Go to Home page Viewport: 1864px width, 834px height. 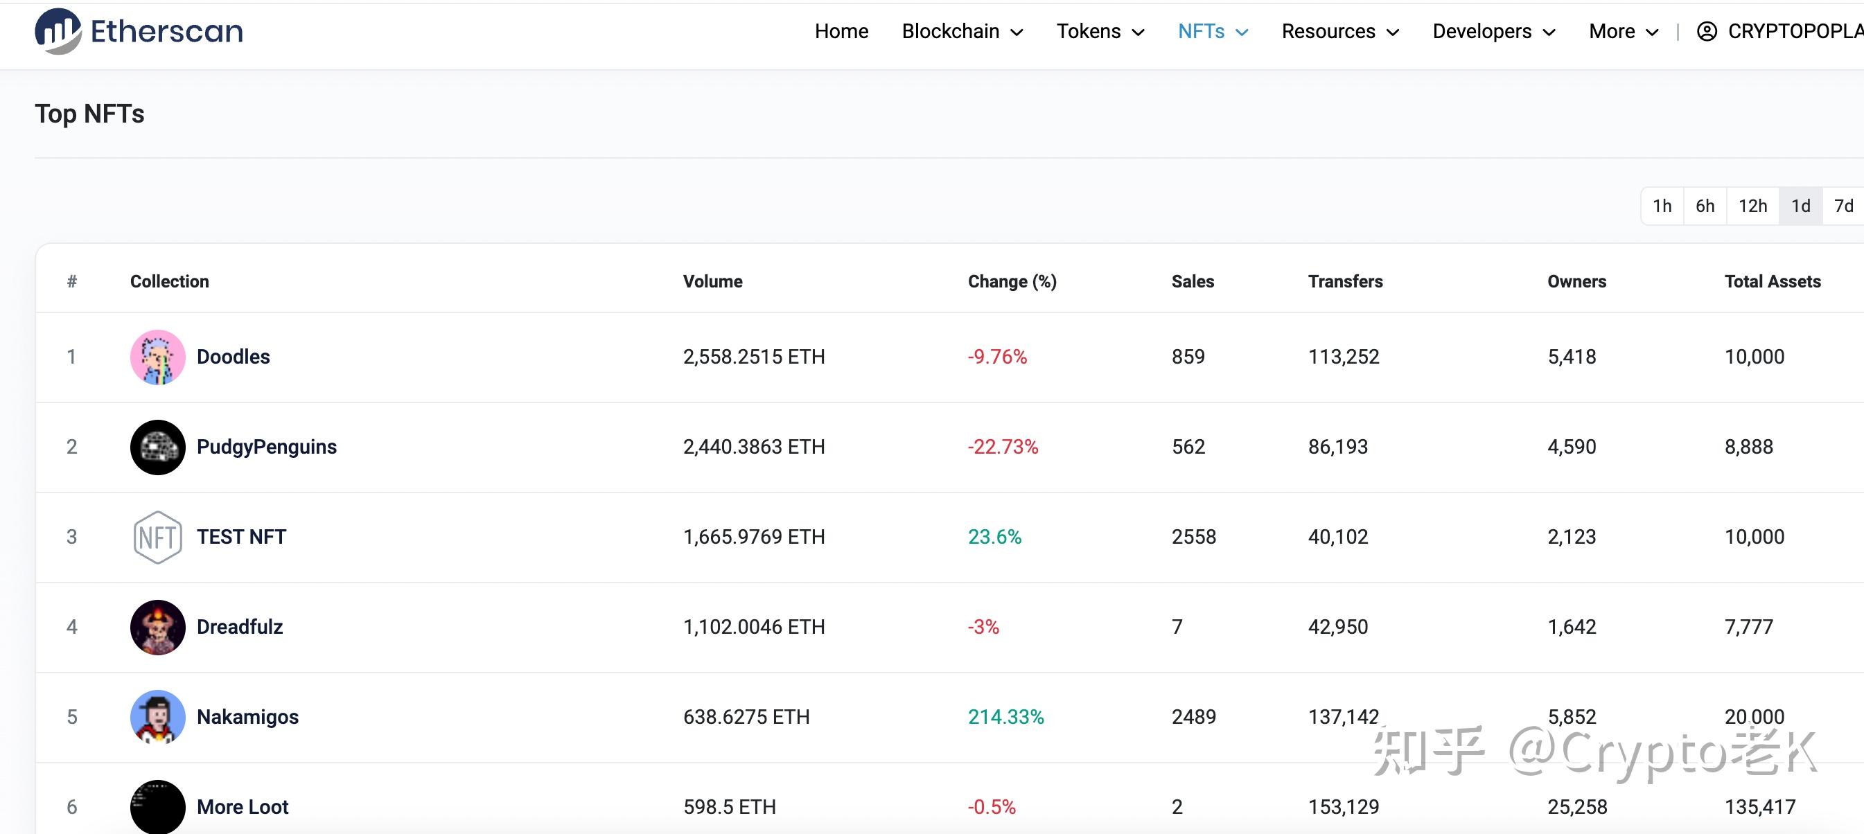pos(841,31)
